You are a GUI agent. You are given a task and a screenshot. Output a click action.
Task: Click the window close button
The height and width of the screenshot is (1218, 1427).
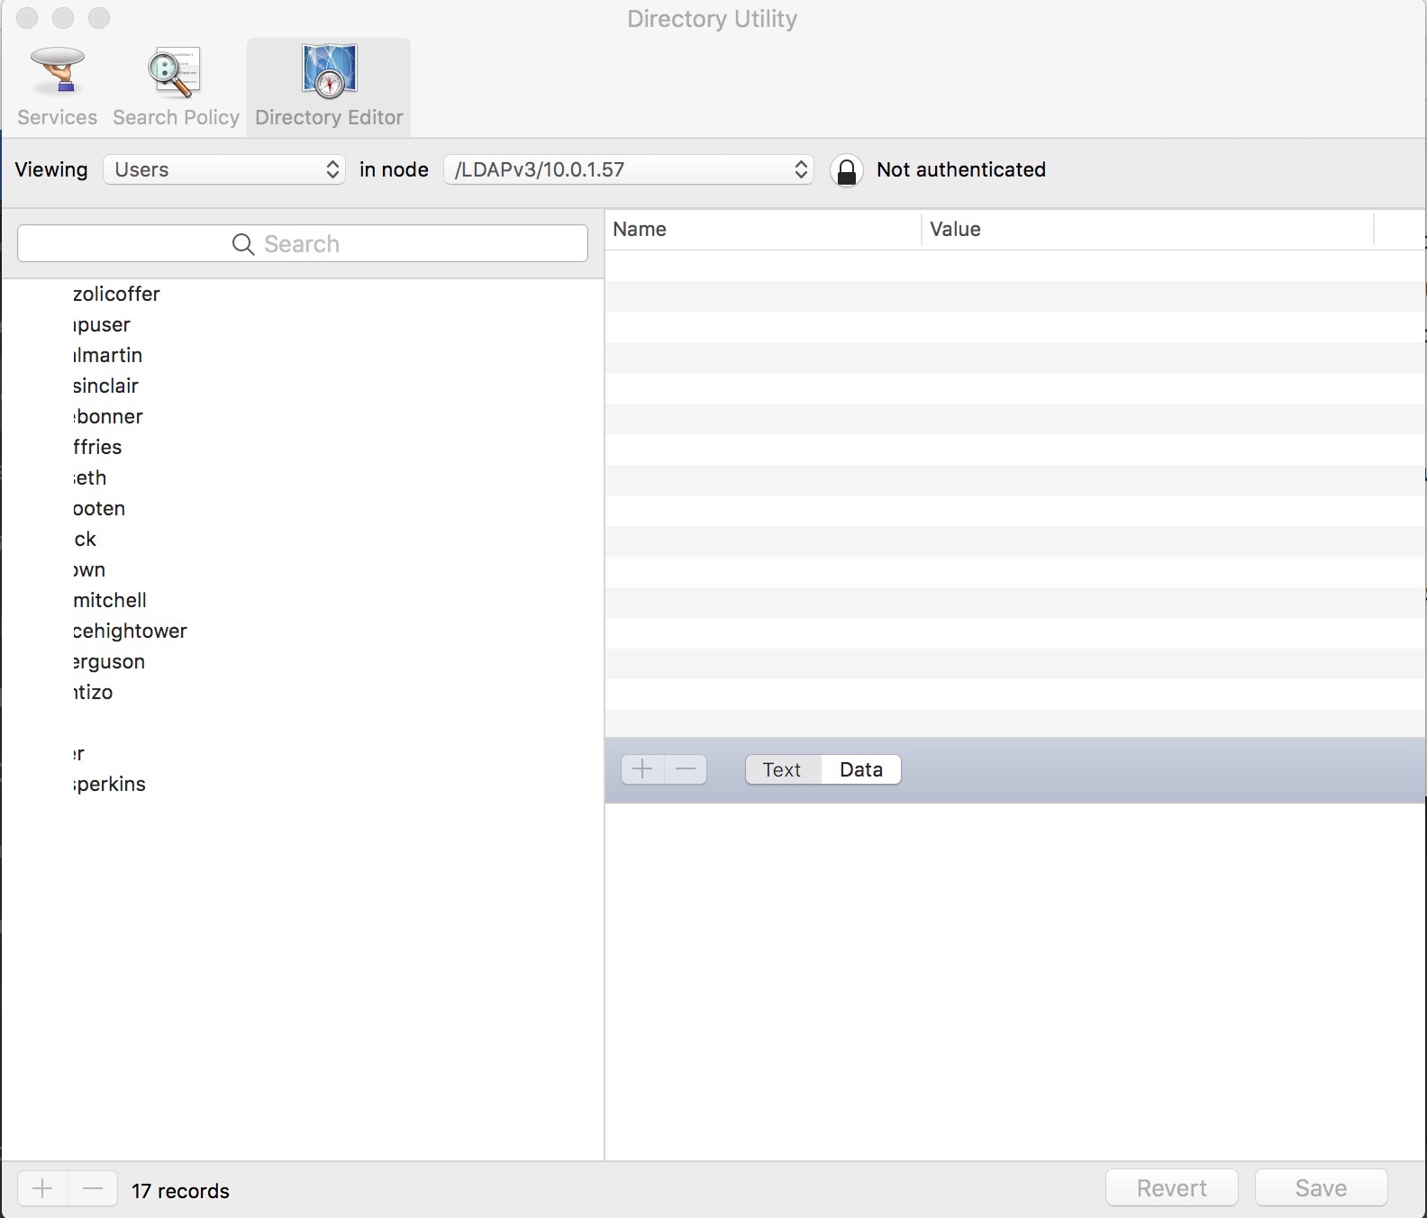(27, 18)
